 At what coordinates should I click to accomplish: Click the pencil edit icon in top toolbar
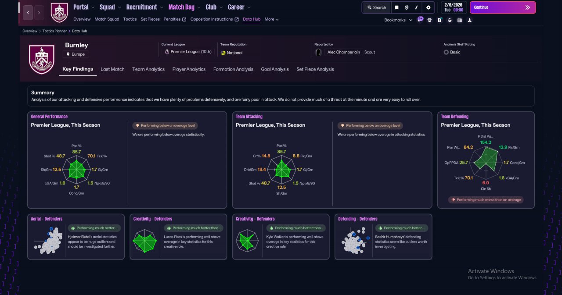[417, 7]
